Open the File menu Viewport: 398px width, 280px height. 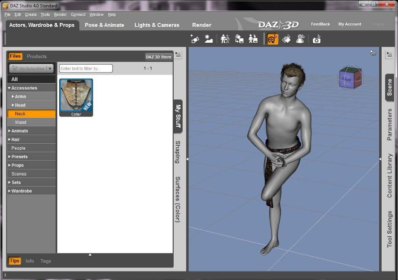point(7,14)
